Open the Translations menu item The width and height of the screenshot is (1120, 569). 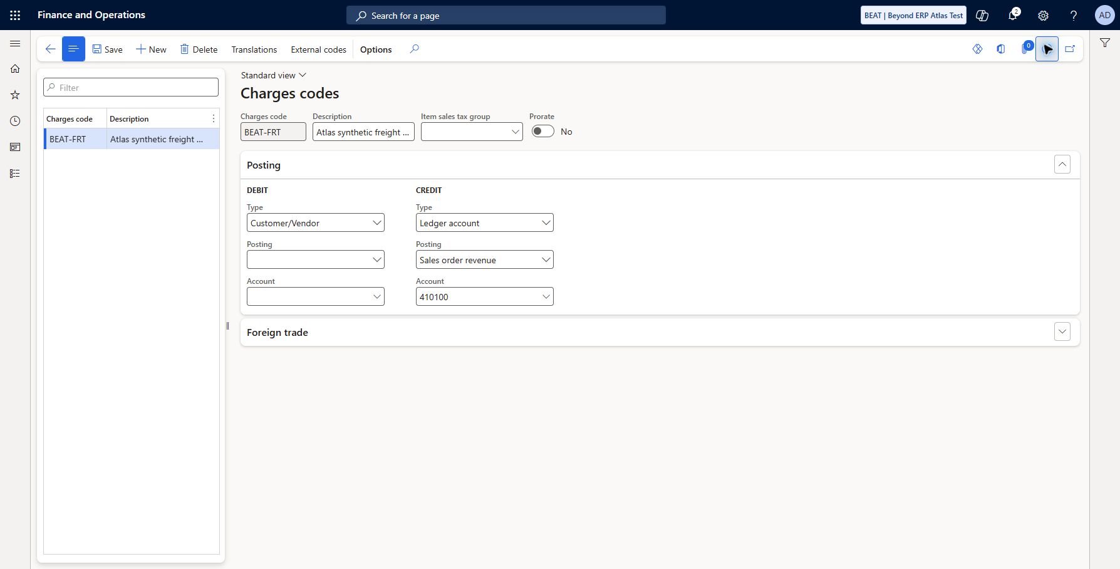[254, 50]
